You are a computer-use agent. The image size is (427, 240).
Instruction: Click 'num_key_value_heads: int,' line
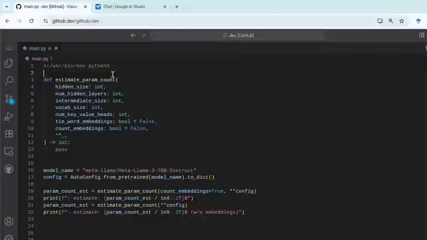93,114
